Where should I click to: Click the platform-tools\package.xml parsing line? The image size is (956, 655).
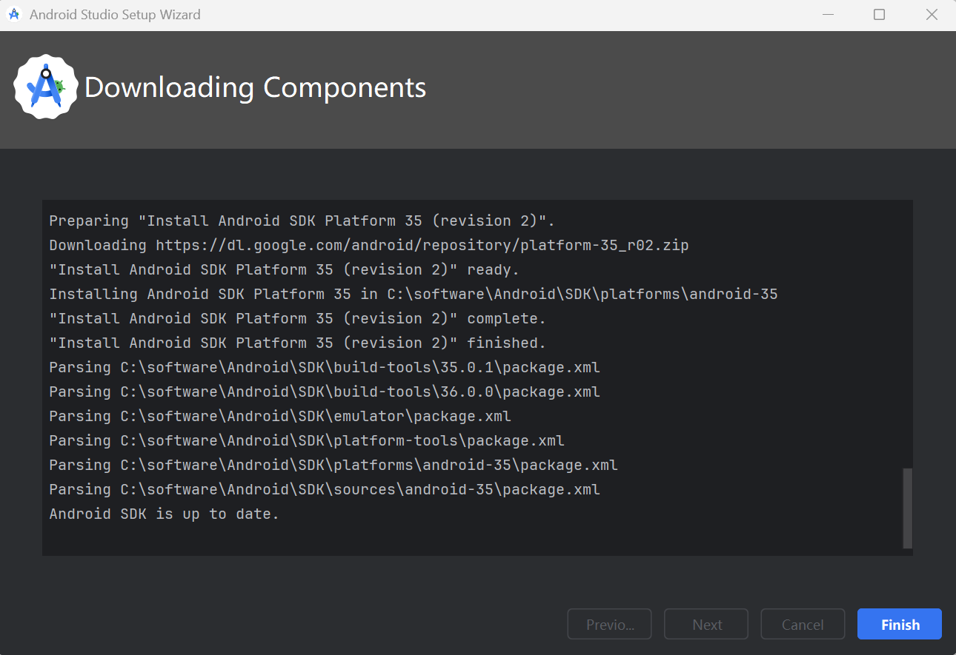tap(307, 440)
